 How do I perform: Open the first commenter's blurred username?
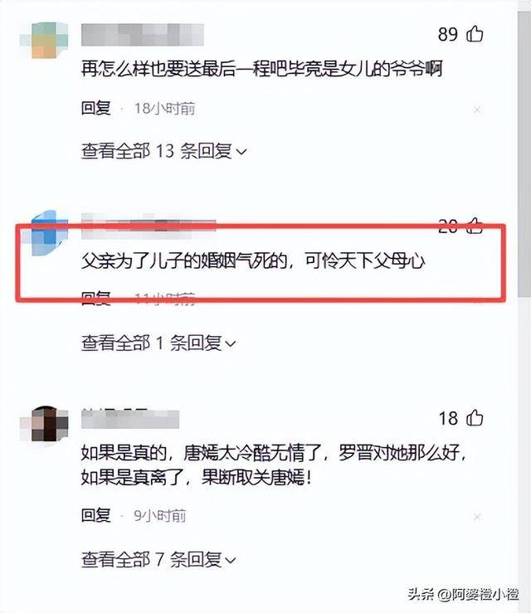pos(143,35)
